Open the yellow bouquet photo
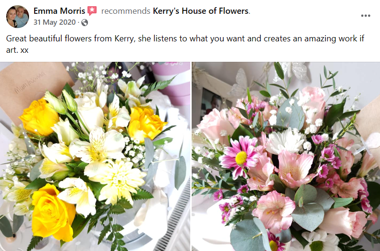 tap(95, 156)
